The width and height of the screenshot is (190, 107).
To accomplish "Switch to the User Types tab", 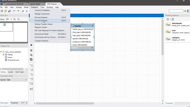I will pyautogui.click(x=19, y=72).
